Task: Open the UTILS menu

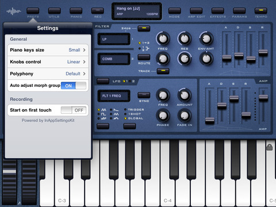Action: pos(54,11)
